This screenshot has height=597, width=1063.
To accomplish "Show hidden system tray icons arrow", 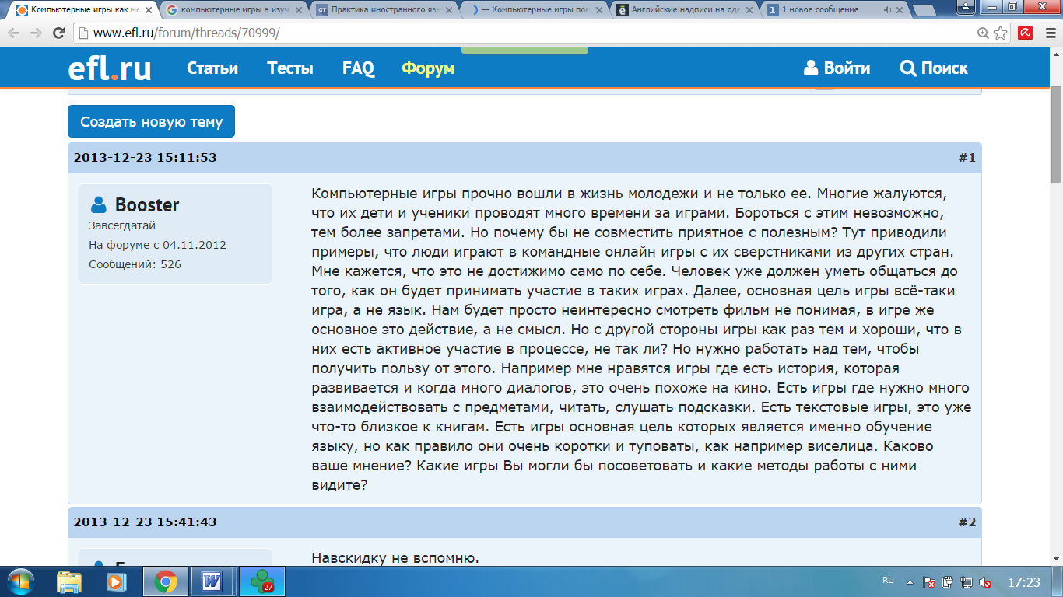I will point(910,581).
